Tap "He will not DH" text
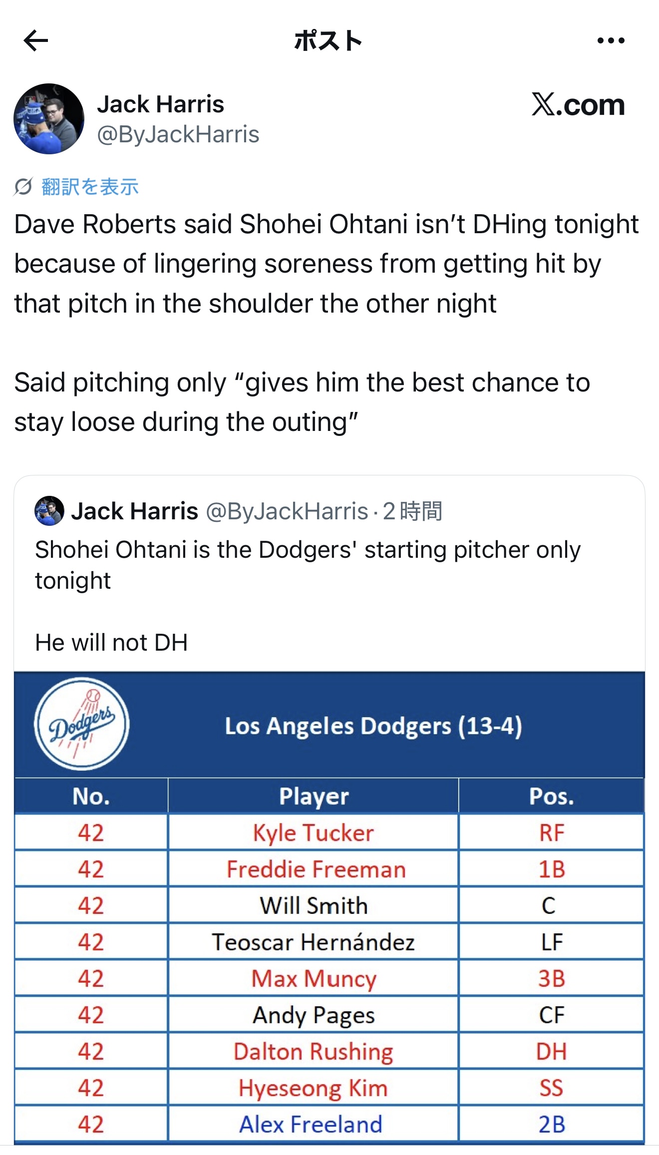The width and height of the screenshot is (659, 1155). (111, 642)
